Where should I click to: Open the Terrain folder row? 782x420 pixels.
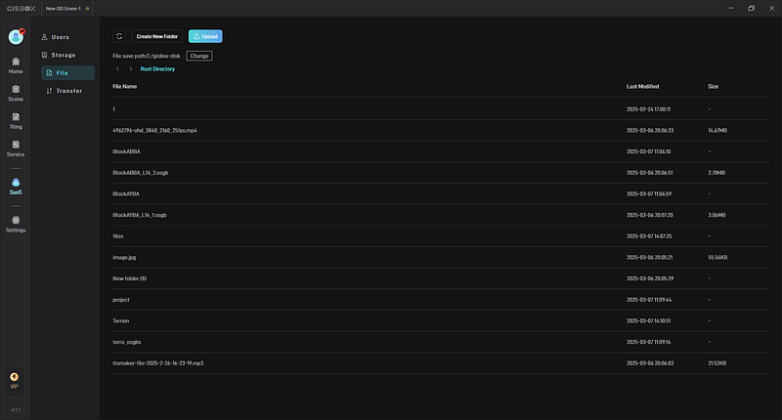[x=441, y=320]
